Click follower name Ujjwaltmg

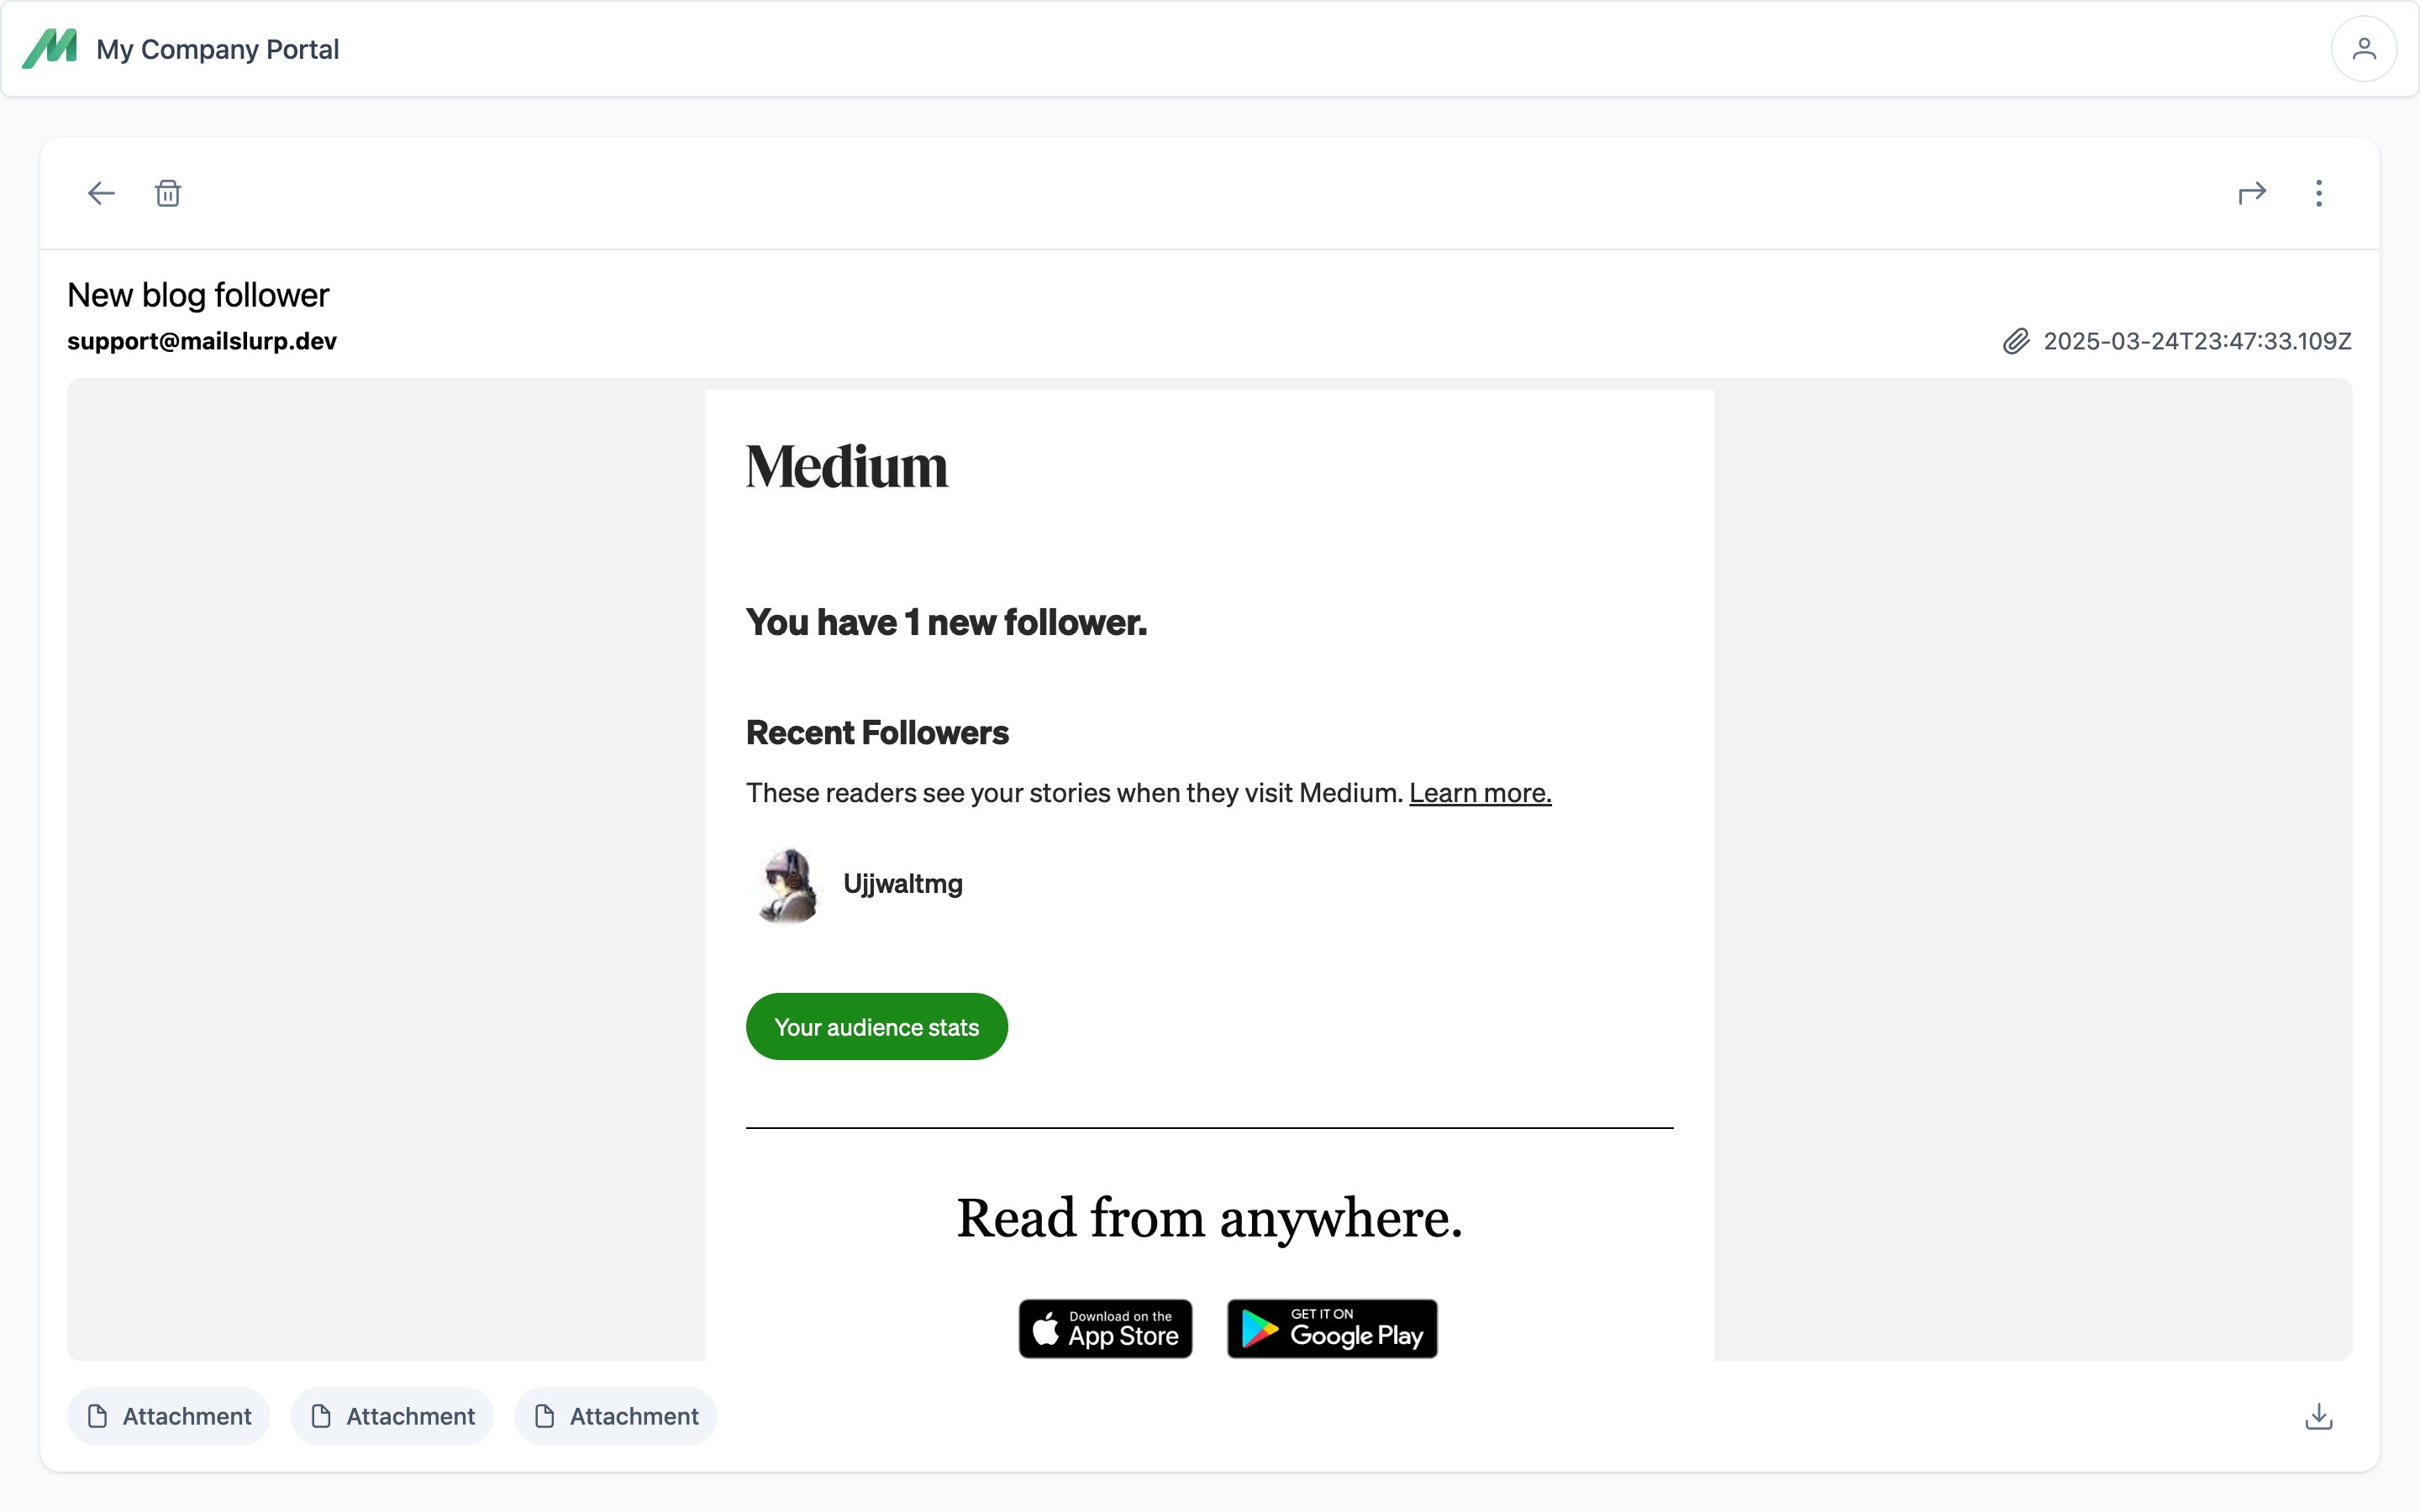click(x=903, y=884)
